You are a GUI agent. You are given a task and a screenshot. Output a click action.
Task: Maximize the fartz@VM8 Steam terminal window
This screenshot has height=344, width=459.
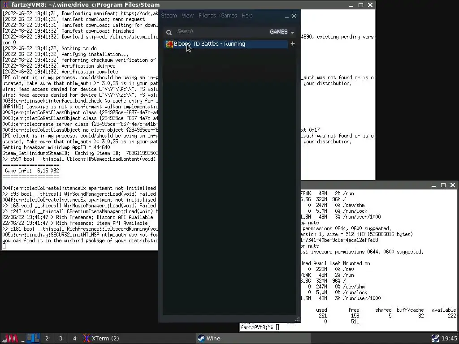[x=361, y=5]
